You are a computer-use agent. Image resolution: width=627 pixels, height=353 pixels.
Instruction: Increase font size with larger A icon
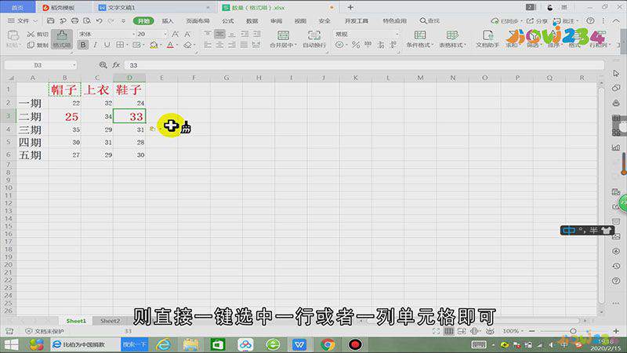pyautogui.click(x=175, y=34)
